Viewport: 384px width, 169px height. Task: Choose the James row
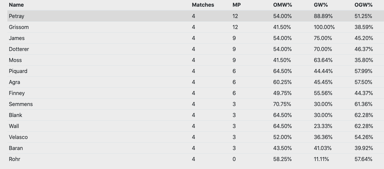196,38
